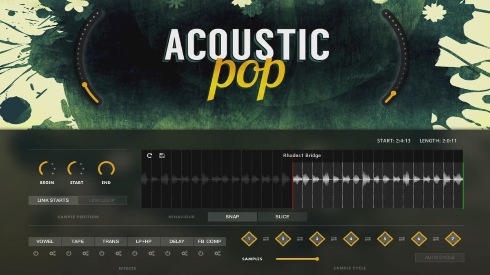This screenshot has width=490, height=275.
Task: Click the TRANS effect button
Action: [x=111, y=242]
